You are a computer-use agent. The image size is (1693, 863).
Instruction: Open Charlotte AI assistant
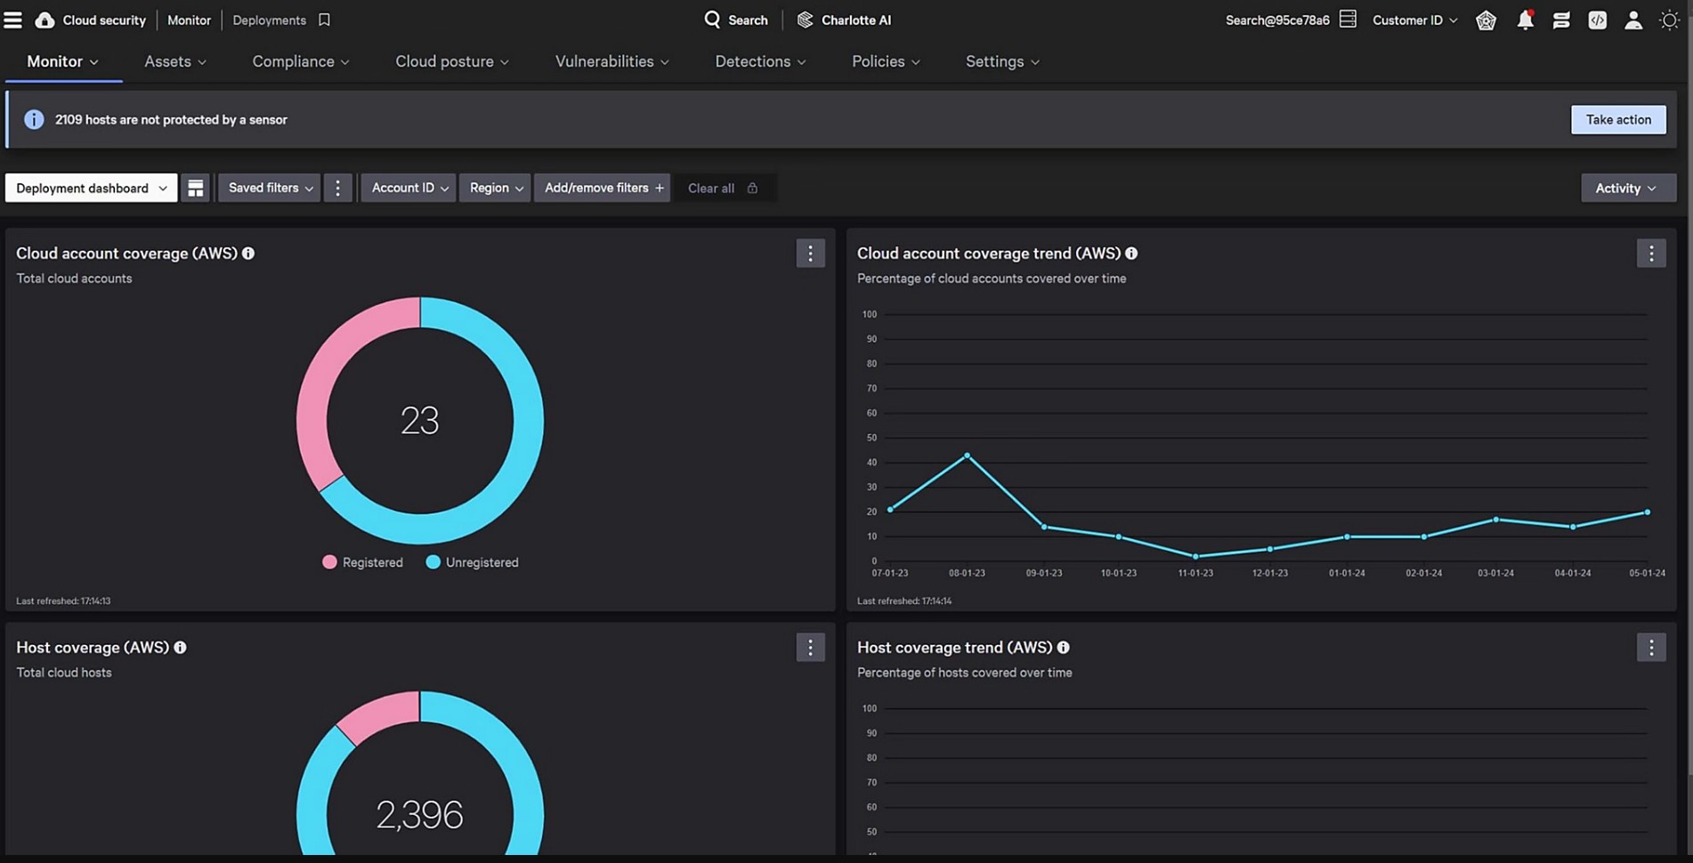(844, 20)
